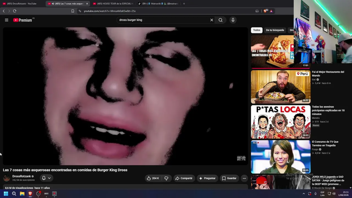Click the browser address bar URL

110,11
